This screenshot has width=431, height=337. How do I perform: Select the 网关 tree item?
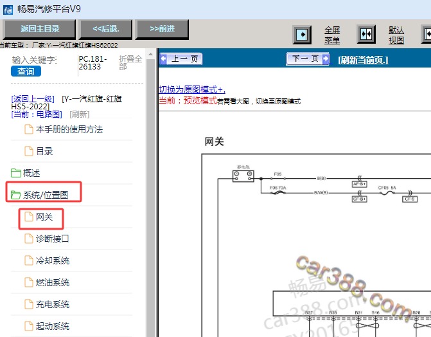tap(44, 217)
